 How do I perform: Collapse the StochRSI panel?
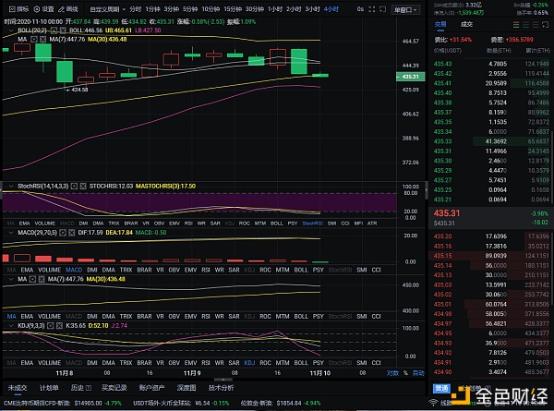coord(10,187)
